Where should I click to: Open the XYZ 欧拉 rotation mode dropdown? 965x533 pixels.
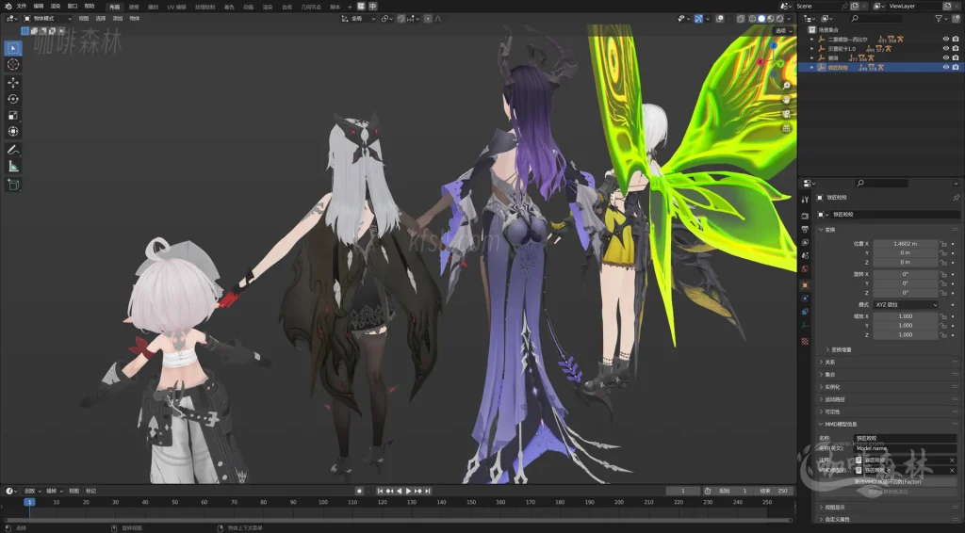pos(906,304)
